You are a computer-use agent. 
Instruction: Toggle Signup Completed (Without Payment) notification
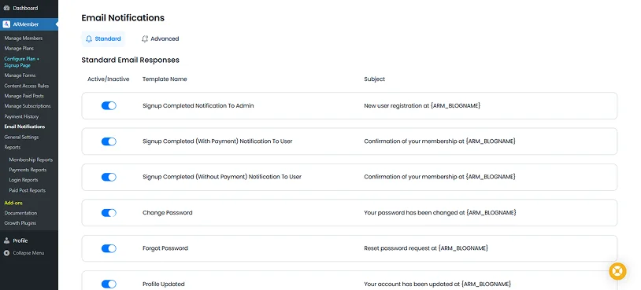[x=109, y=177]
